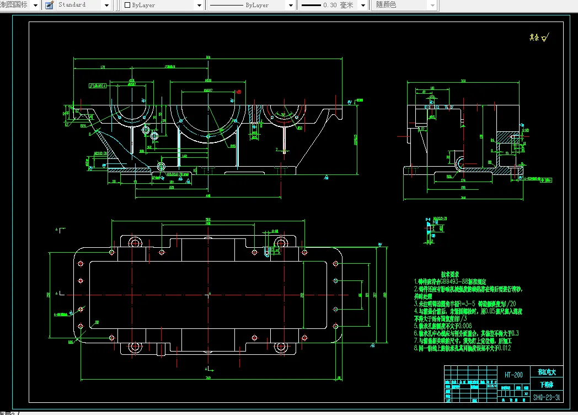This screenshot has width=578, height=415.
Task: Open the ByLayer linetype dropdown
Action: pyautogui.click(x=291, y=5)
